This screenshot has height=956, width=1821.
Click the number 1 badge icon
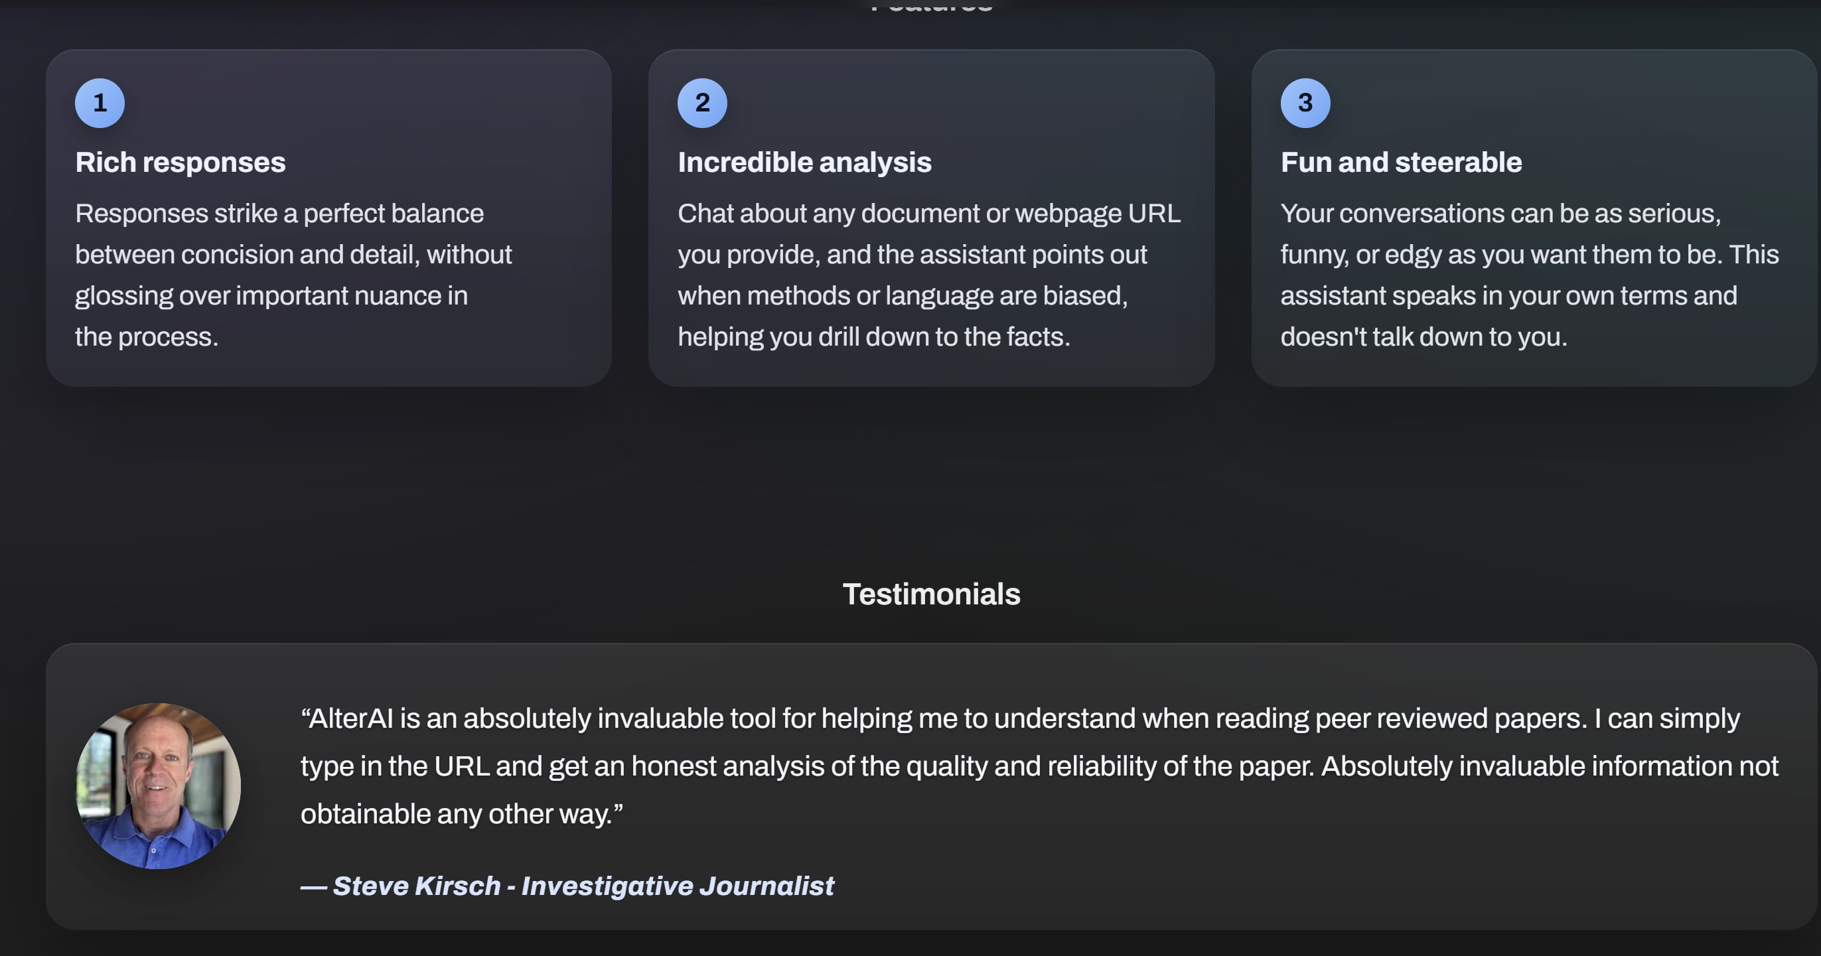pos(100,103)
